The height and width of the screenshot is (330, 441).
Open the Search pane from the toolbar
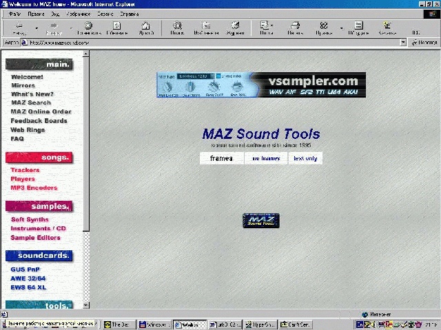point(177,28)
